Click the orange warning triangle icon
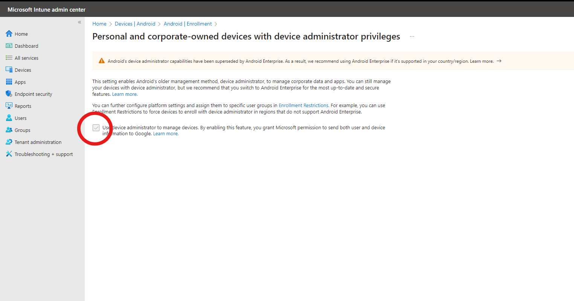The image size is (574, 301). pyautogui.click(x=102, y=61)
